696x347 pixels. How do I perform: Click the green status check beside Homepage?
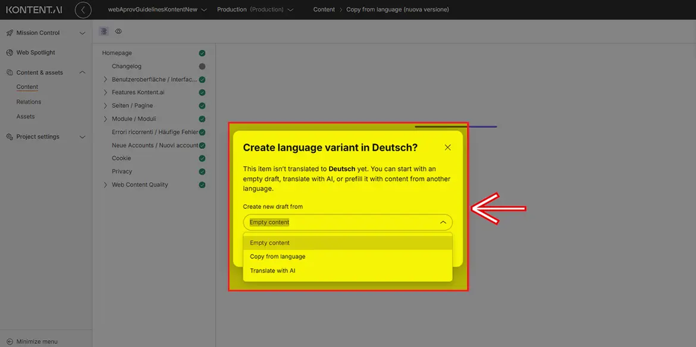click(x=202, y=53)
